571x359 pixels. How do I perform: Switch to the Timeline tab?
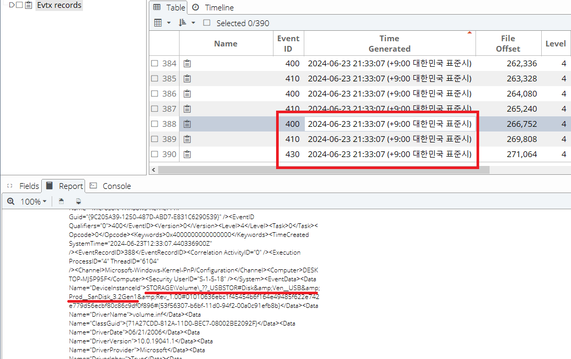[213, 7]
